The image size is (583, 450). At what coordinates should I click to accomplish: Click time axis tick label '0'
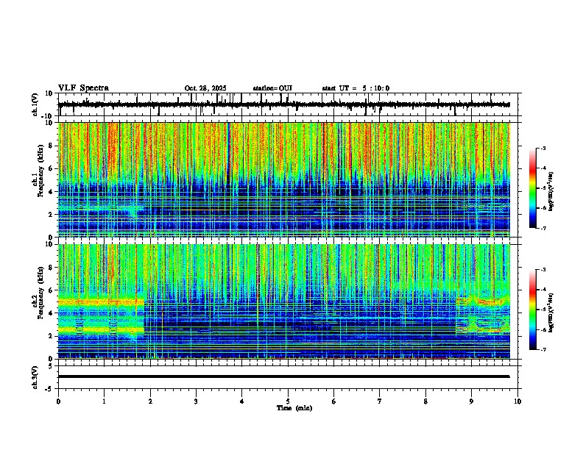point(58,401)
